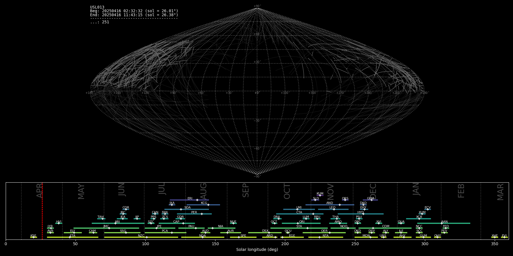Screen dimensions: 513x256
Task: Click the PCA shower label
Action: tap(165, 231)
